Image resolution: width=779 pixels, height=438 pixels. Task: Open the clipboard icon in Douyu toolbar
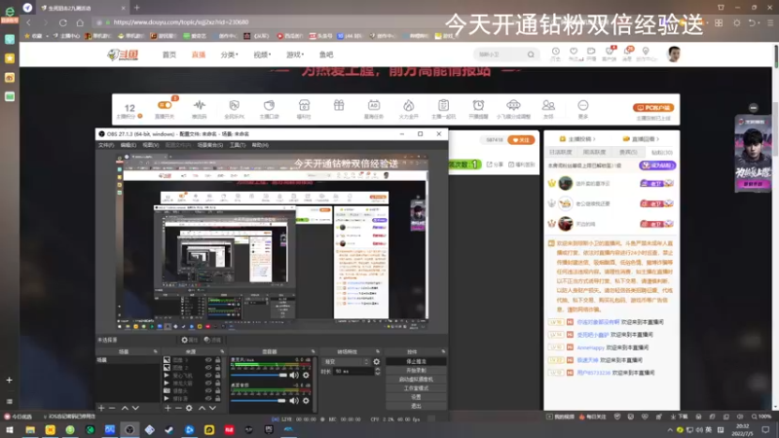[x=443, y=105]
